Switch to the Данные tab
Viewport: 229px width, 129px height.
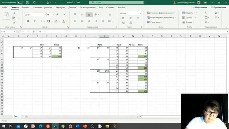72,7
